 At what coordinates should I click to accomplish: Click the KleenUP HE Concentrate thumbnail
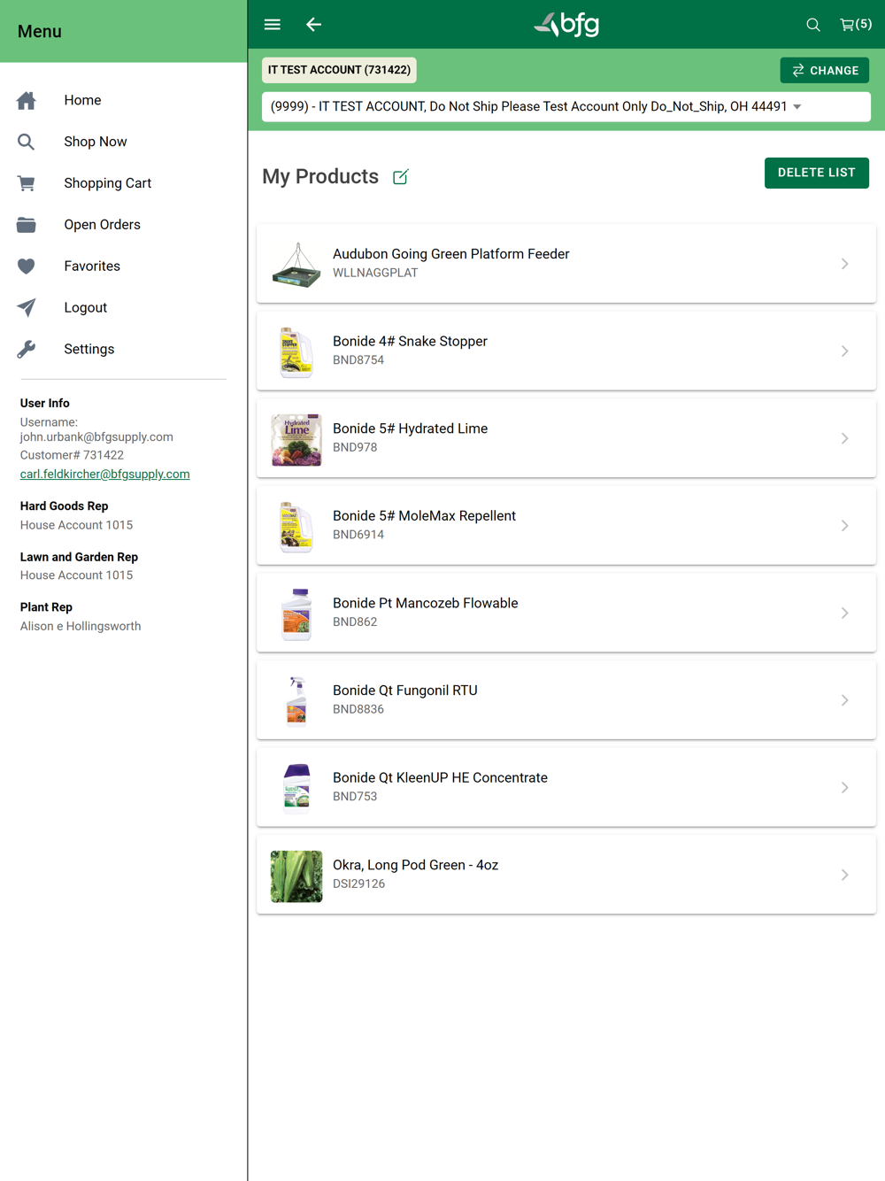tap(296, 788)
